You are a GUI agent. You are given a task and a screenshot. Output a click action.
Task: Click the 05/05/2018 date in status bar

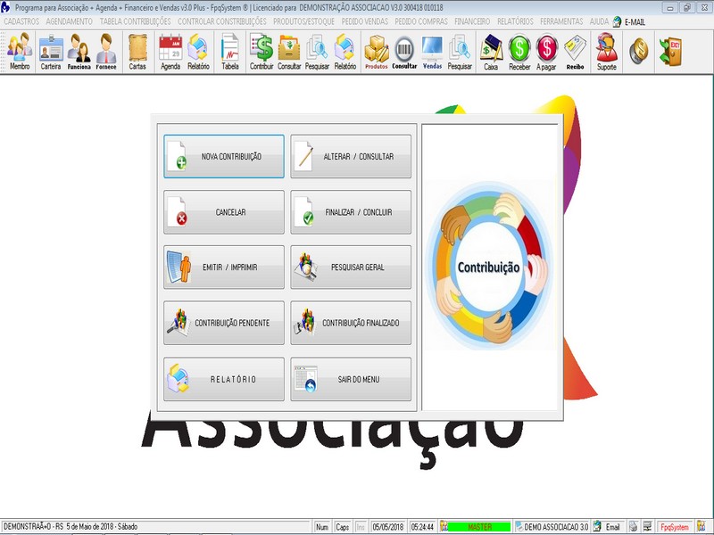click(388, 527)
